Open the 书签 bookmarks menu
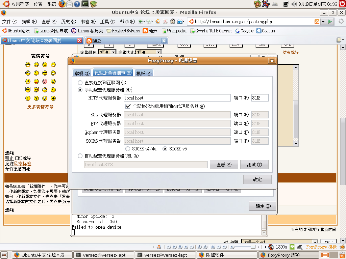346x259 pixels. point(88,22)
